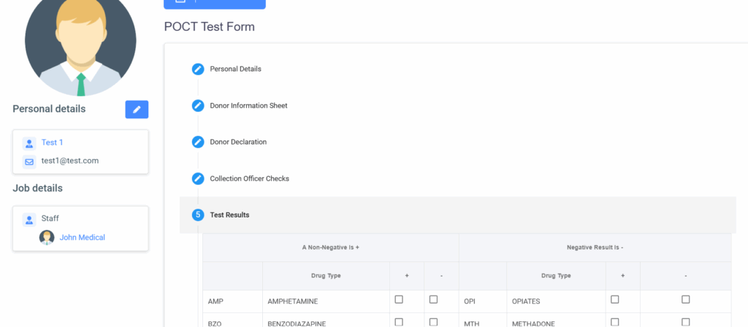This screenshot has width=748, height=327.
Task: Open the John Medical staff link
Action: [82, 237]
